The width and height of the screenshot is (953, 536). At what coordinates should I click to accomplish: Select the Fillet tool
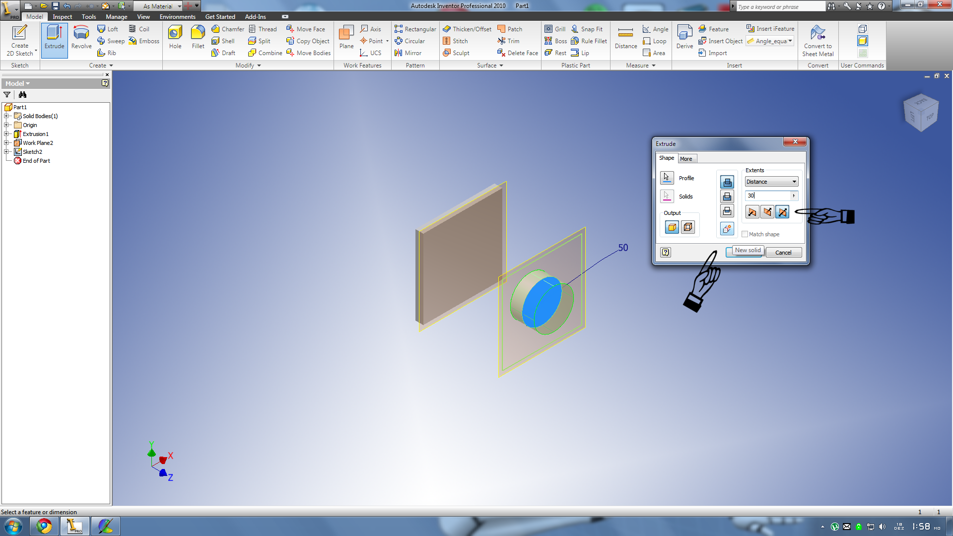click(198, 38)
